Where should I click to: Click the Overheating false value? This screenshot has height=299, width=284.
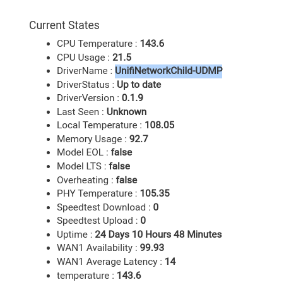point(127,180)
